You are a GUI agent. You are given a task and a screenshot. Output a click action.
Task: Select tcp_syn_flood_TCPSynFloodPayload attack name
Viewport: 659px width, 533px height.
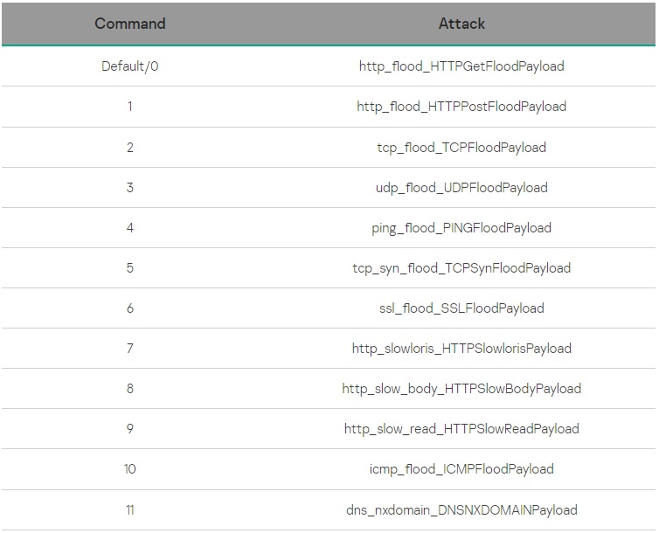coord(461,268)
